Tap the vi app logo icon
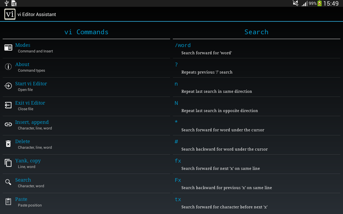The height and width of the screenshot is (214, 343). tap(10, 14)
